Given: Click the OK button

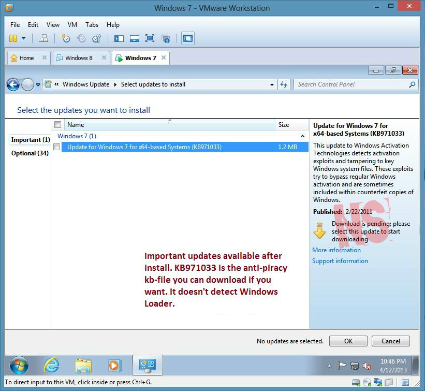Looking at the screenshot, I should 348,341.
